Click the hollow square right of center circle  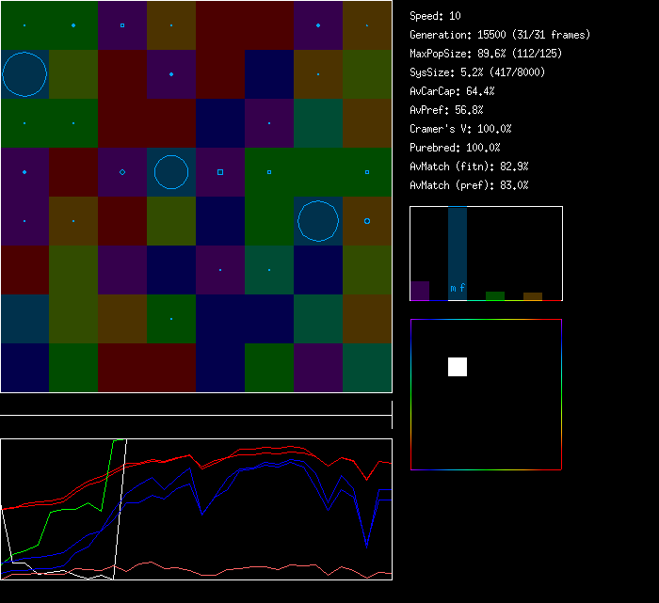pyautogui.click(x=220, y=172)
